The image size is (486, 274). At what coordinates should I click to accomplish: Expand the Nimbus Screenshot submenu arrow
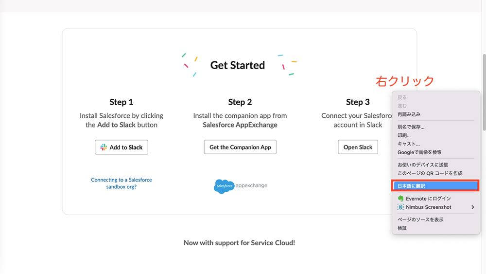[472, 207]
